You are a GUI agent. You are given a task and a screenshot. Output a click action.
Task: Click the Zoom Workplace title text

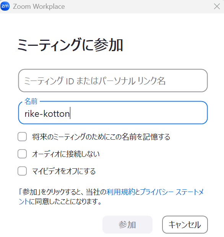[x=39, y=6]
